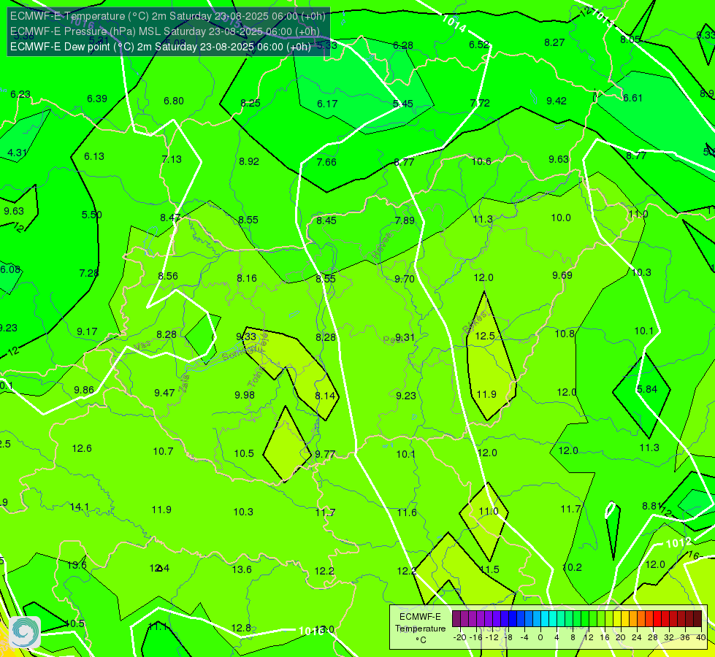The image size is (715, 657).
Task: Click the 5.50 value on the map
Action: coord(91,215)
